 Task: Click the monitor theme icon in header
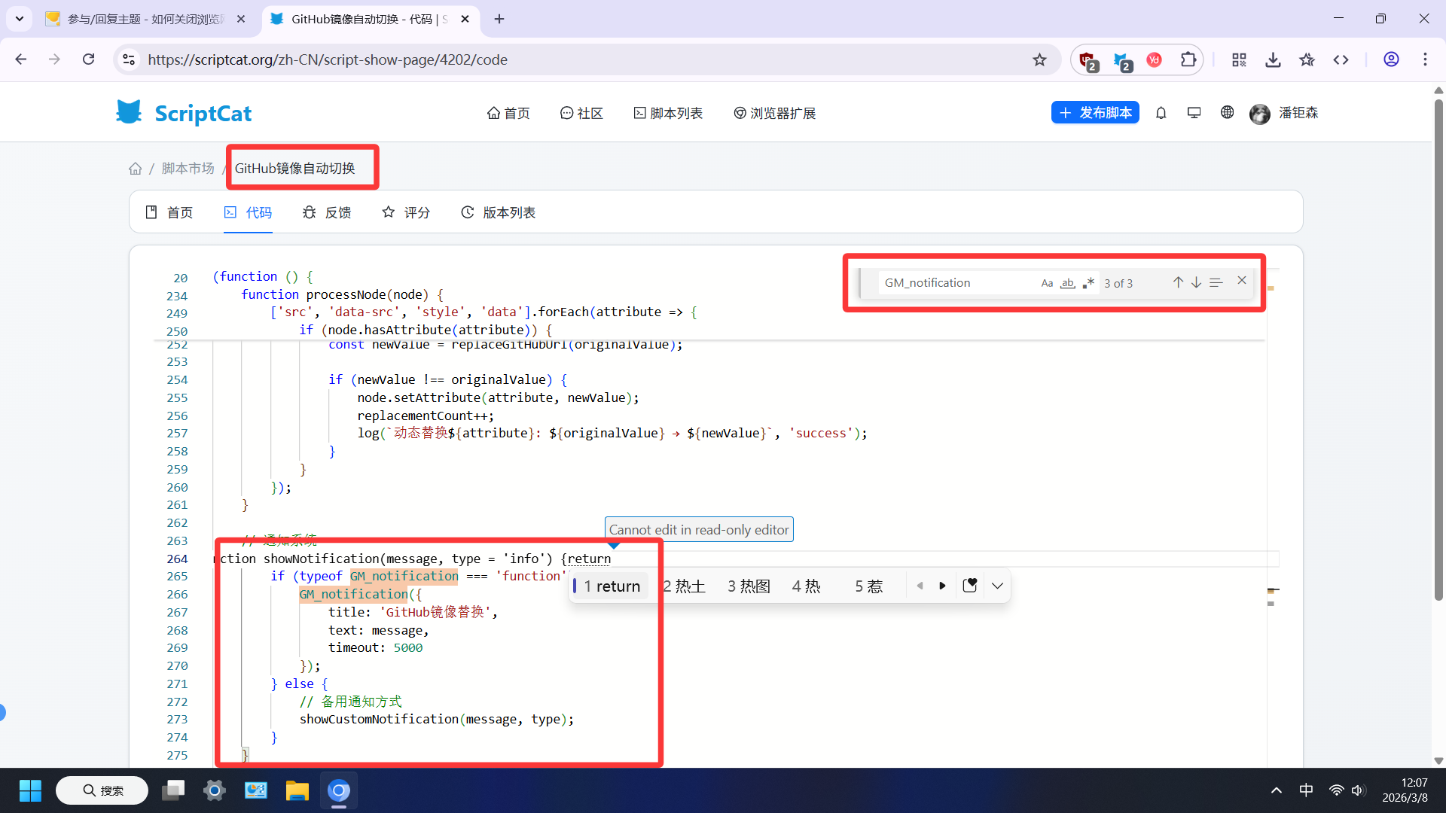[x=1194, y=113]
